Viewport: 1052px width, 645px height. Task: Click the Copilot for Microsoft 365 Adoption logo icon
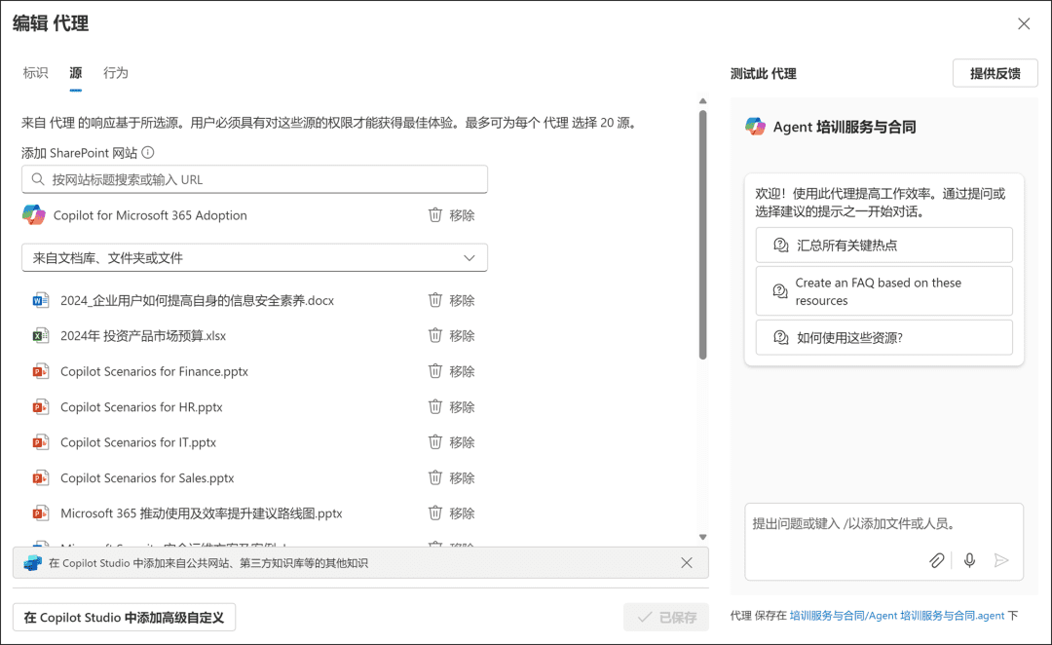coord(33,214)
